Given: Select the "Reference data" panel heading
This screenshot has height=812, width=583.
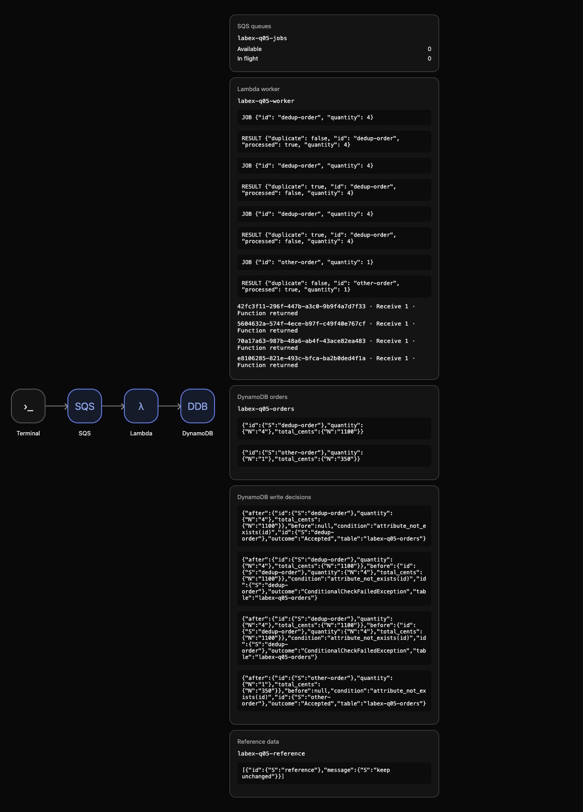Looking at the screenshot, I should click(x=258, y=742).
